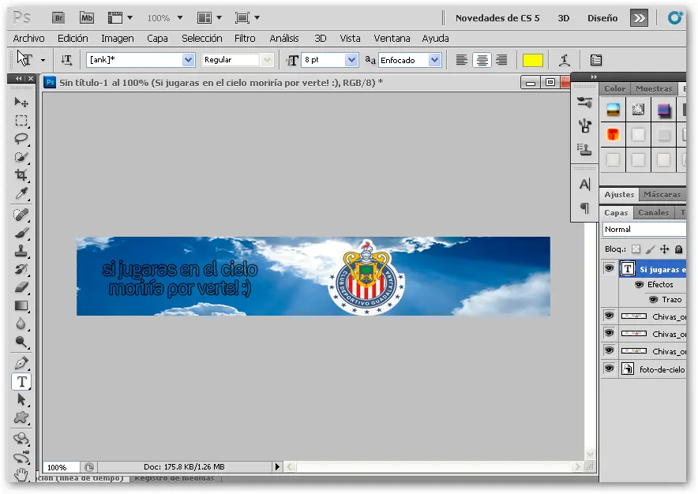Select the 3D Rotate tool

coord(21,439)
